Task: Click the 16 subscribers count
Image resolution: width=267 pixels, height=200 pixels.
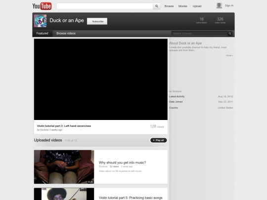Action: [x=201, y=20]
